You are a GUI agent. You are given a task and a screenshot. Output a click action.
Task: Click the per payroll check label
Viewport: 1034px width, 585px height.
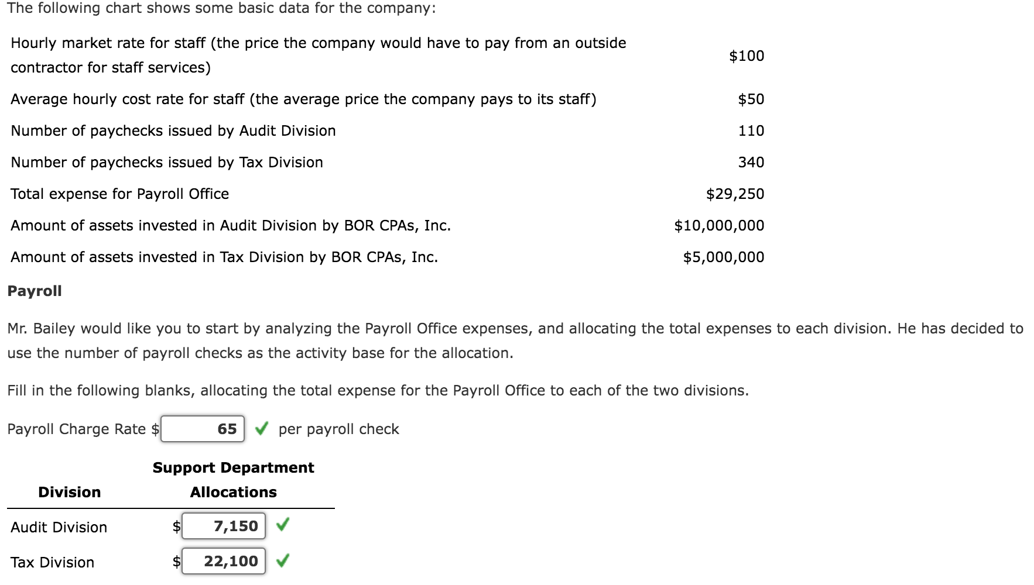click(338, 429)
